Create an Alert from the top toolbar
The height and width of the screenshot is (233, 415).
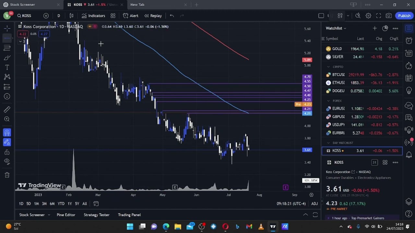[131, 16]
